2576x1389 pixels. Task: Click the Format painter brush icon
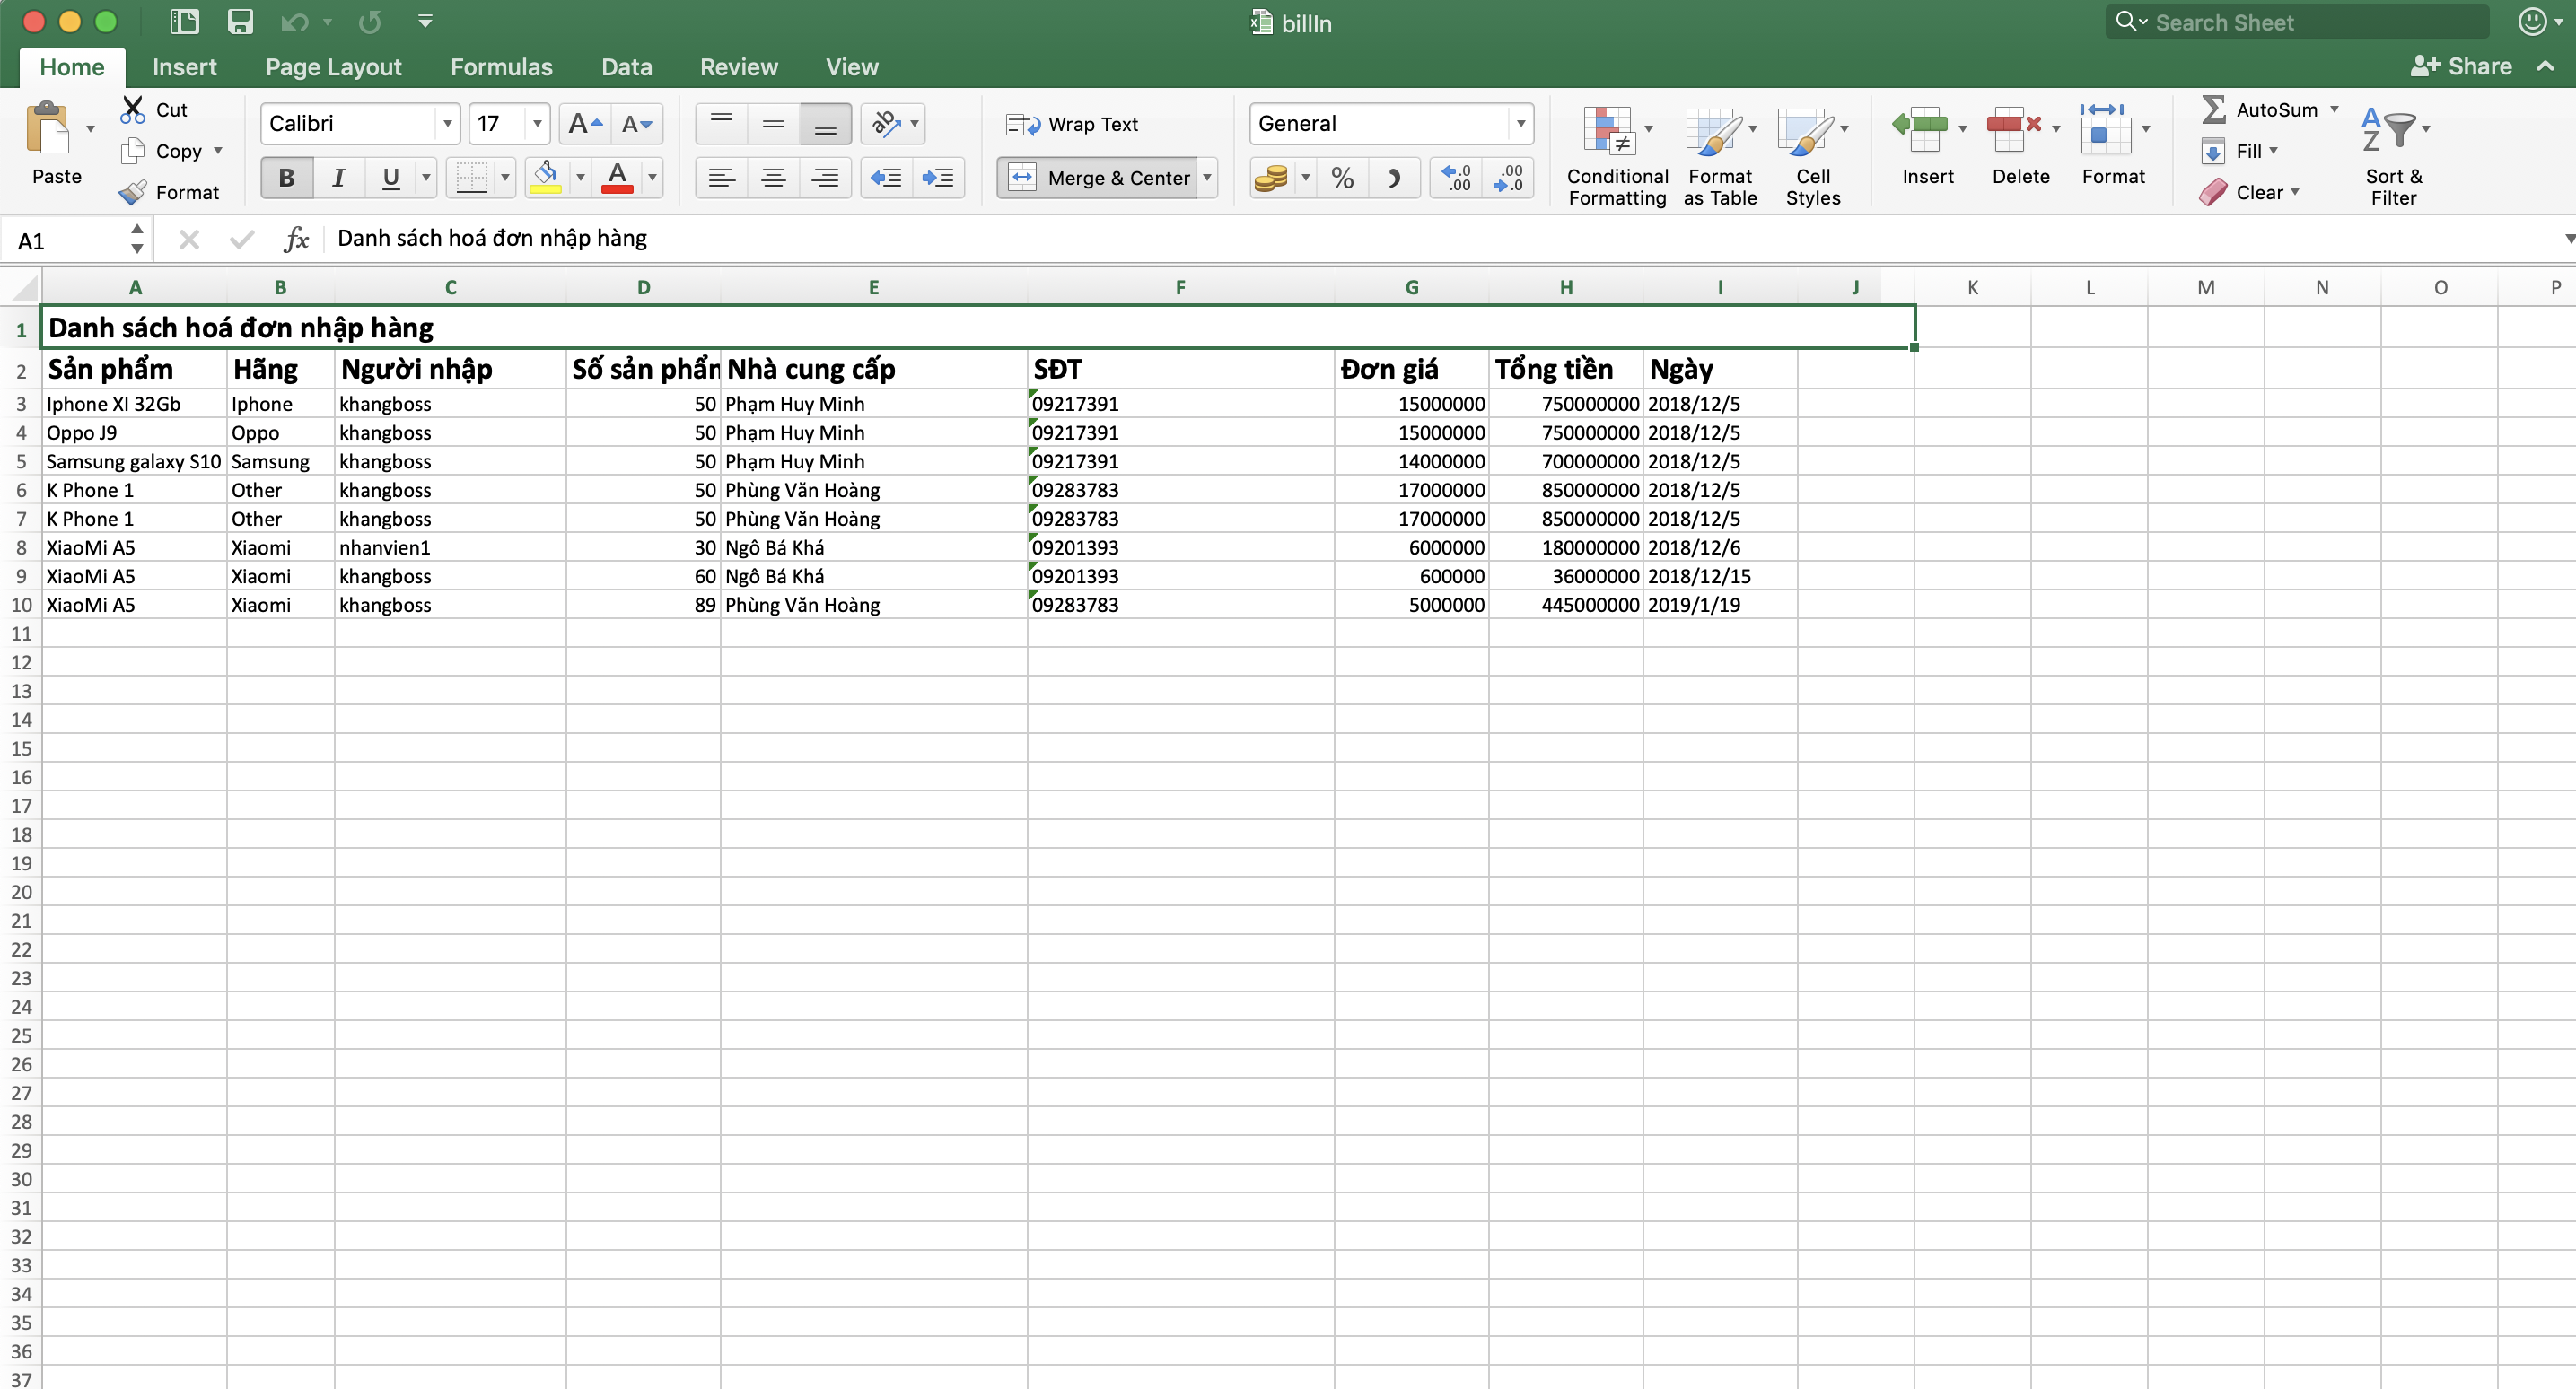point(132,192)
